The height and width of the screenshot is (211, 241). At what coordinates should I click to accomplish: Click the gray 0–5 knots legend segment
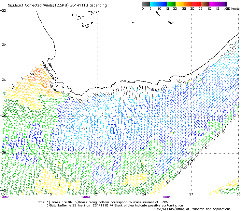[x=146, y=4]
